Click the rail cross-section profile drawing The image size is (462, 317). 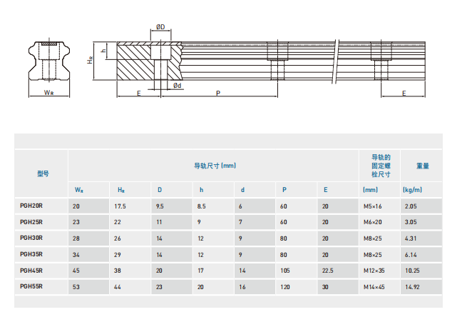[49, 61]
